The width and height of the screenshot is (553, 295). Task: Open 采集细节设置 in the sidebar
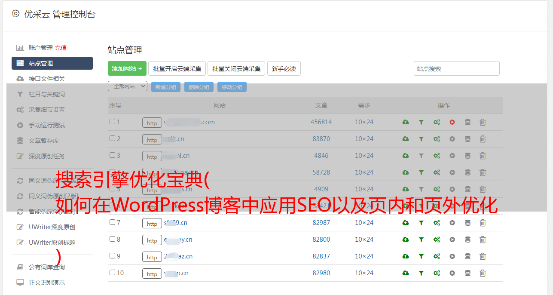47,110
